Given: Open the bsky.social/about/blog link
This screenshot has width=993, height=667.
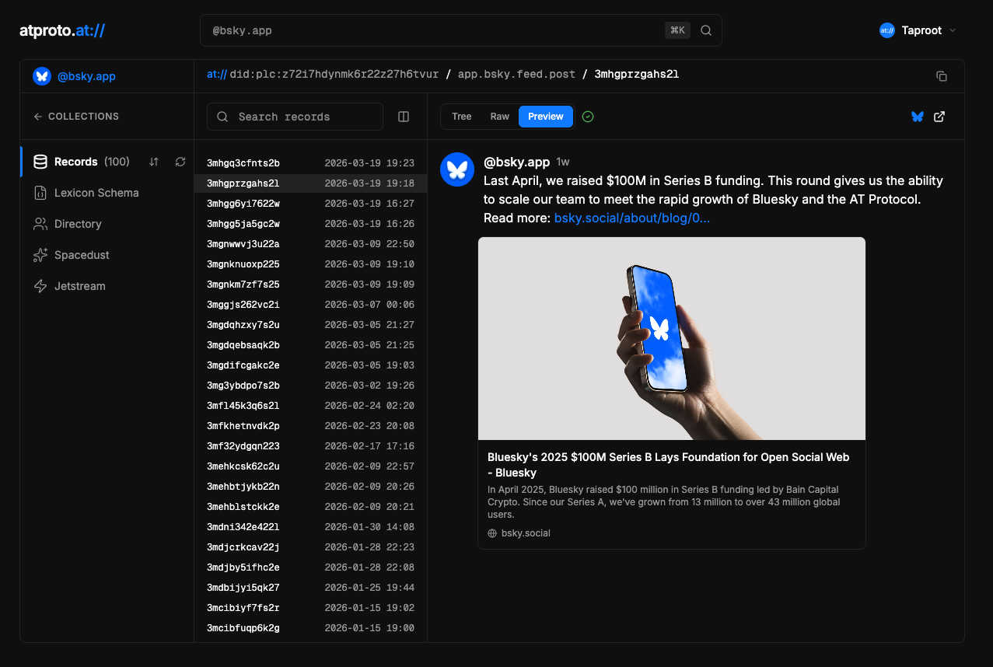Looking at the screenshot, I should 631,218.
